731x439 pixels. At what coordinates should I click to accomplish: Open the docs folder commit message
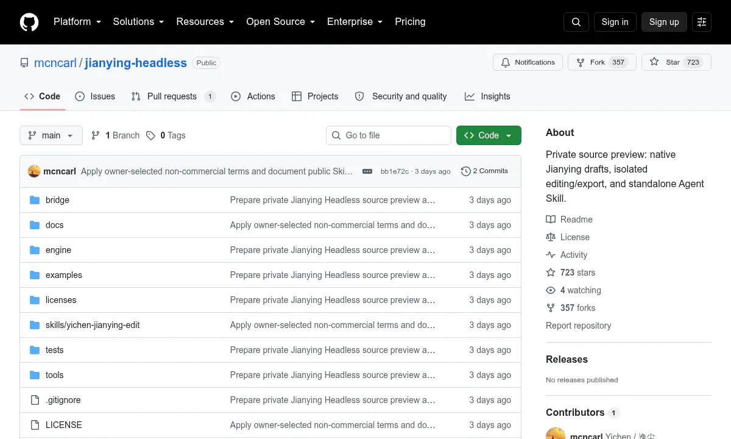click(x=333, y=225)
